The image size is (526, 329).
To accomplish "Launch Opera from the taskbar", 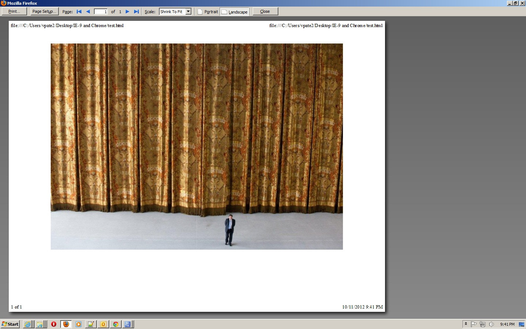I will tap(53, 324).
